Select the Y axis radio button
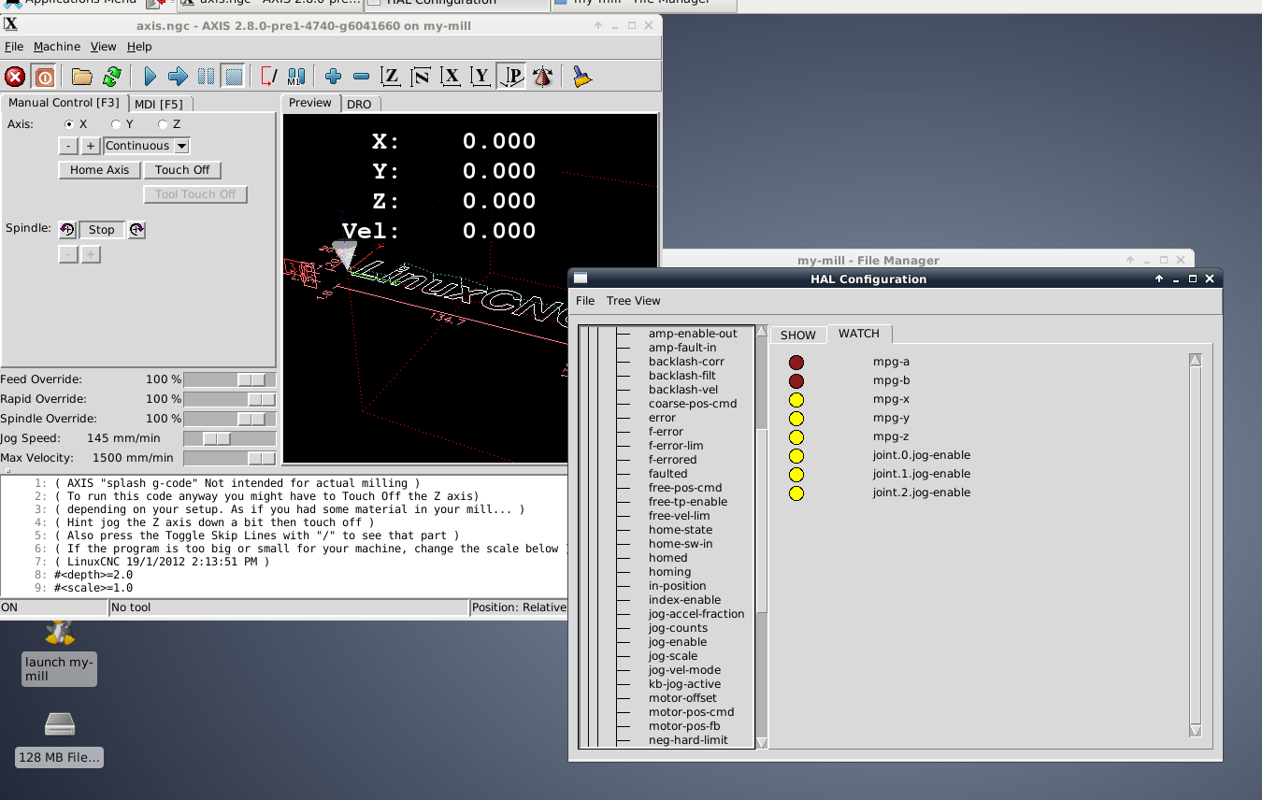This screenshot has width=1262, height=800. (x=116, y=124)
